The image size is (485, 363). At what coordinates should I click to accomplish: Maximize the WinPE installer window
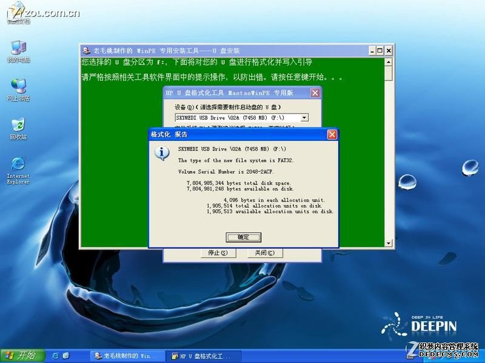tap(380, 51)
